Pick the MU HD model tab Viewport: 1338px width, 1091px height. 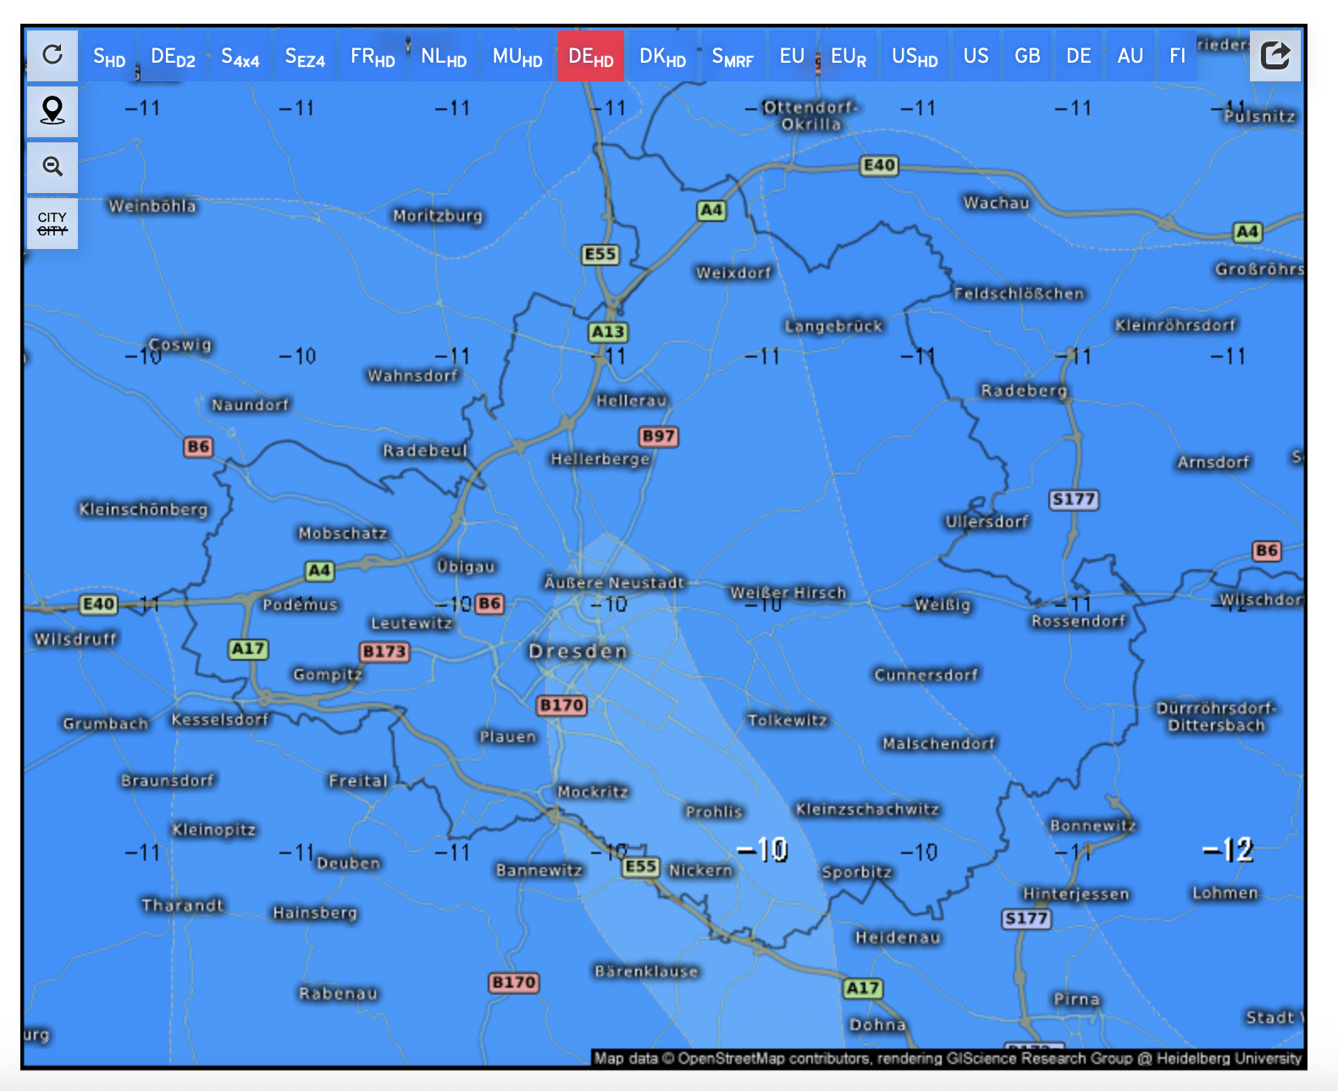(517, 57)
